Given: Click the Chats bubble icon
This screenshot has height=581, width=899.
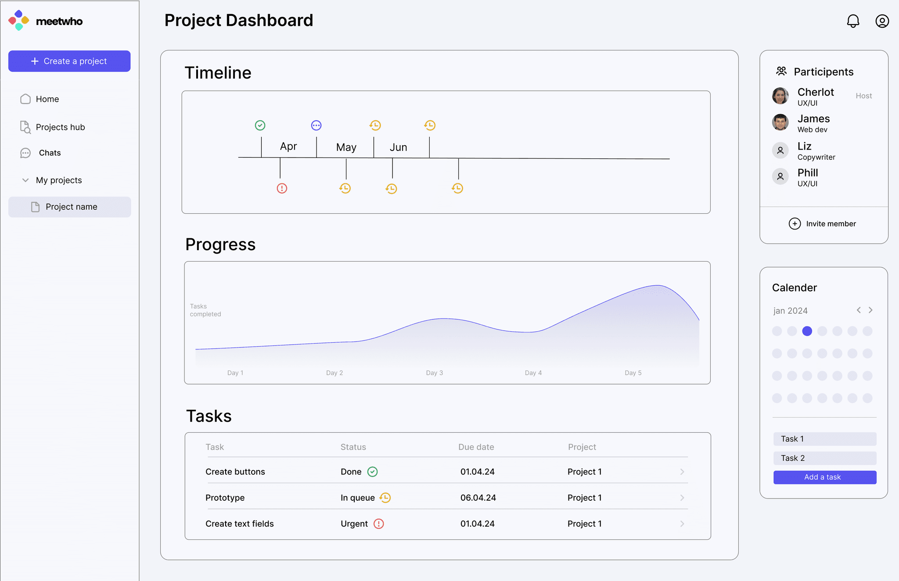Looking at the screenshot, I should tap(25, 153).
